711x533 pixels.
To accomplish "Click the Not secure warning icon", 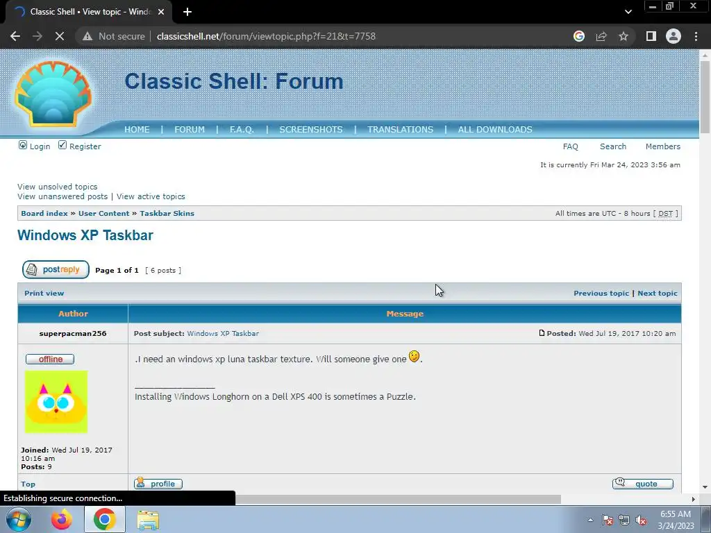I will (x=87, y=36).
